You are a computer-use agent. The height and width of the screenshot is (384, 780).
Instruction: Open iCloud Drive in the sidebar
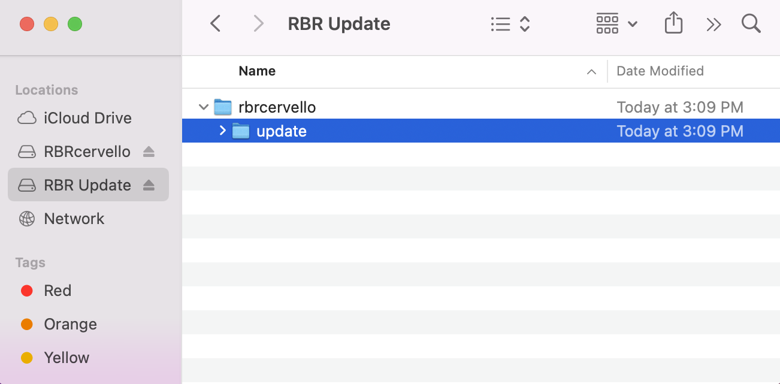tap(87, 118)
